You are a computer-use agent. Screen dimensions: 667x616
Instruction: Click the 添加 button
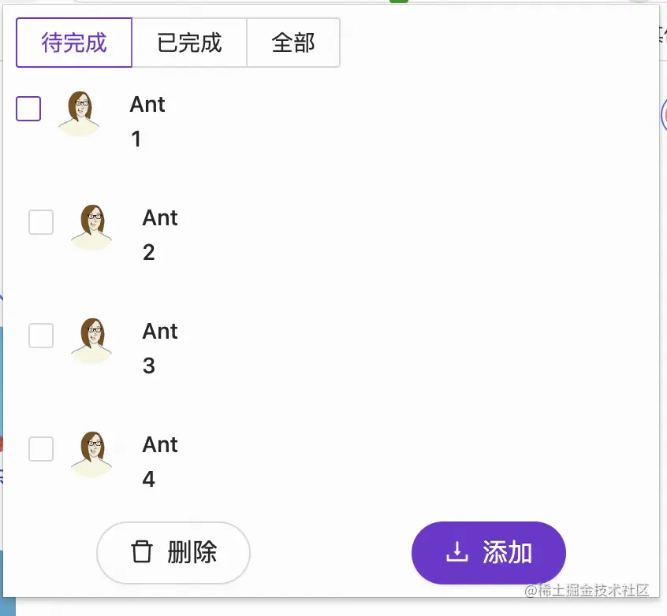(488, 553)
